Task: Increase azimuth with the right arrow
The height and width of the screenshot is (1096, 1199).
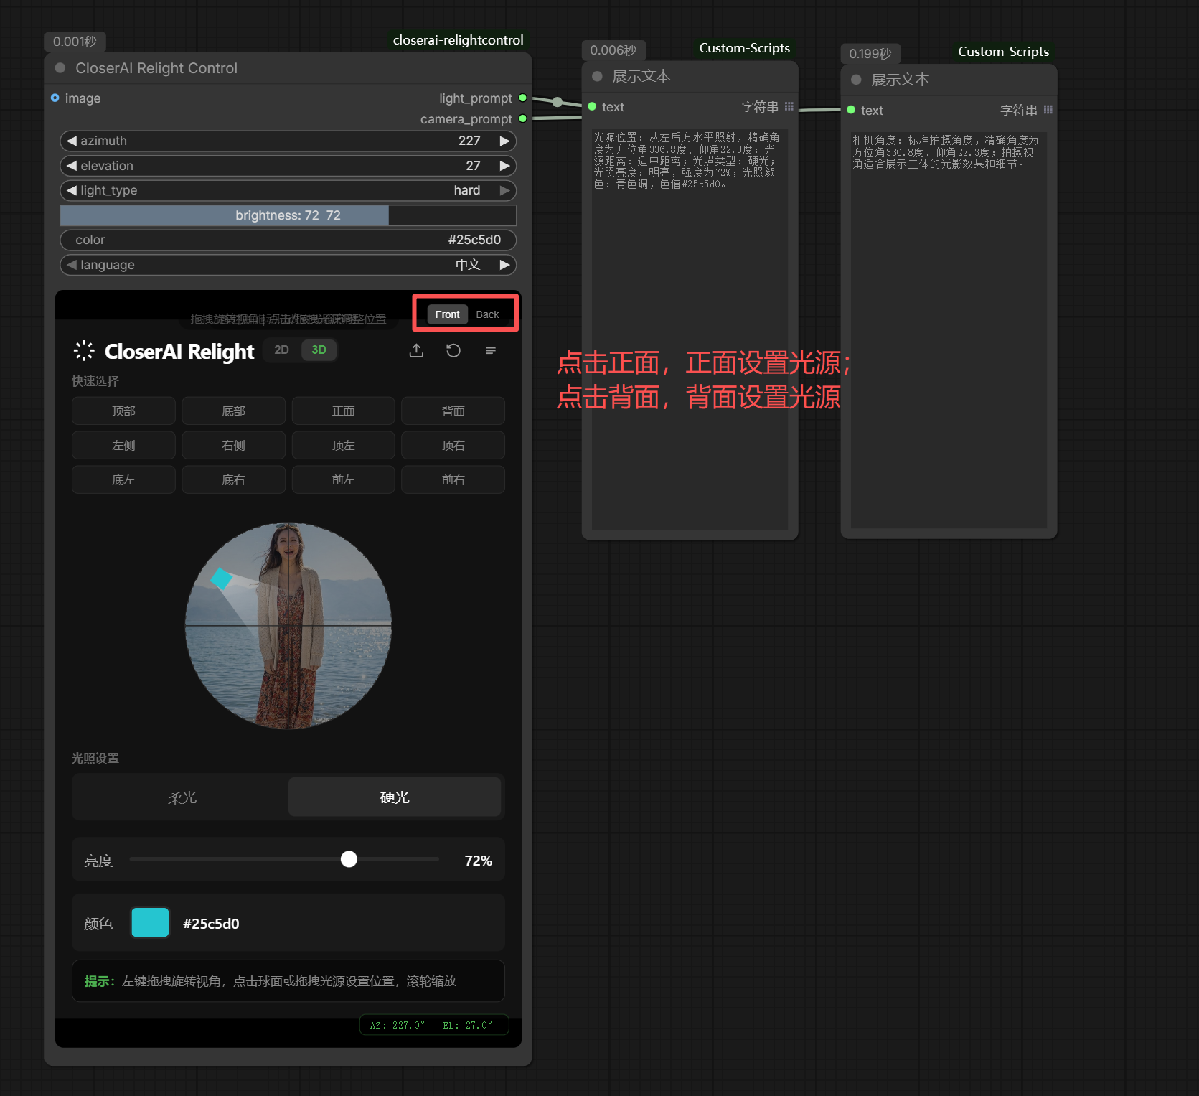Action: (x=505, y=141)
